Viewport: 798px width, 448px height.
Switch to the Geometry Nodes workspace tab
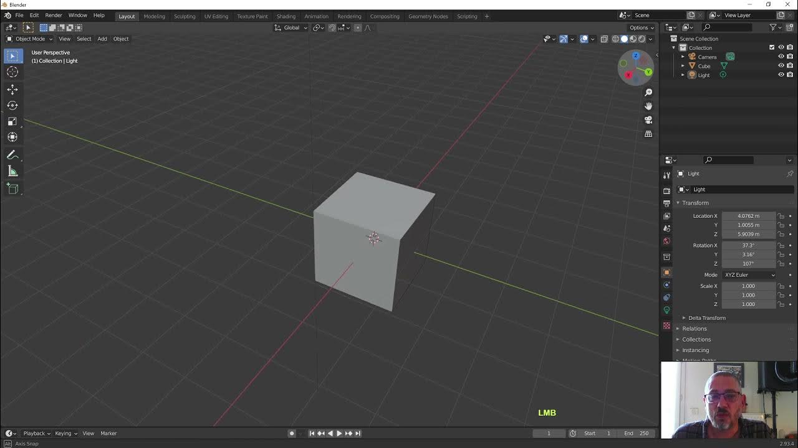(x=428, y=16)
